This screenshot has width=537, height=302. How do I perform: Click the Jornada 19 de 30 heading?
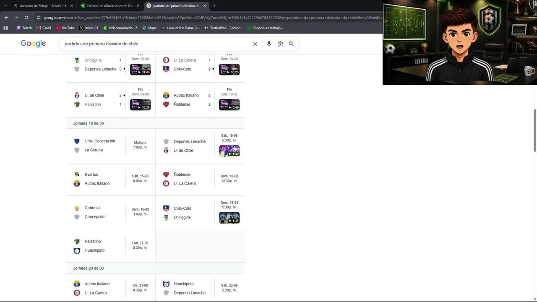[89, 123]
